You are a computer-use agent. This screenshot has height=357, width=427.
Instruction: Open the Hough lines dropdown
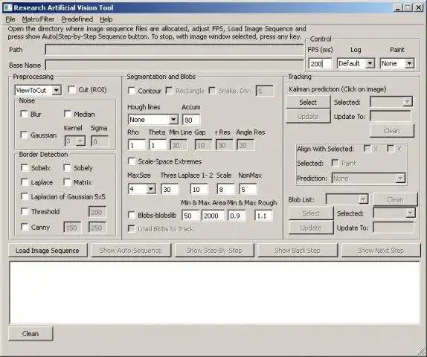point(152,120)
